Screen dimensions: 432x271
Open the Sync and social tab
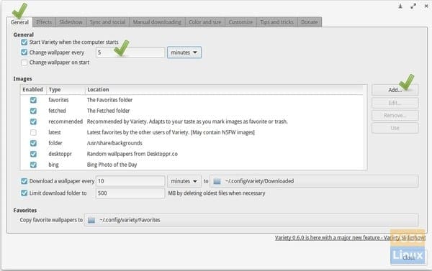108,22
